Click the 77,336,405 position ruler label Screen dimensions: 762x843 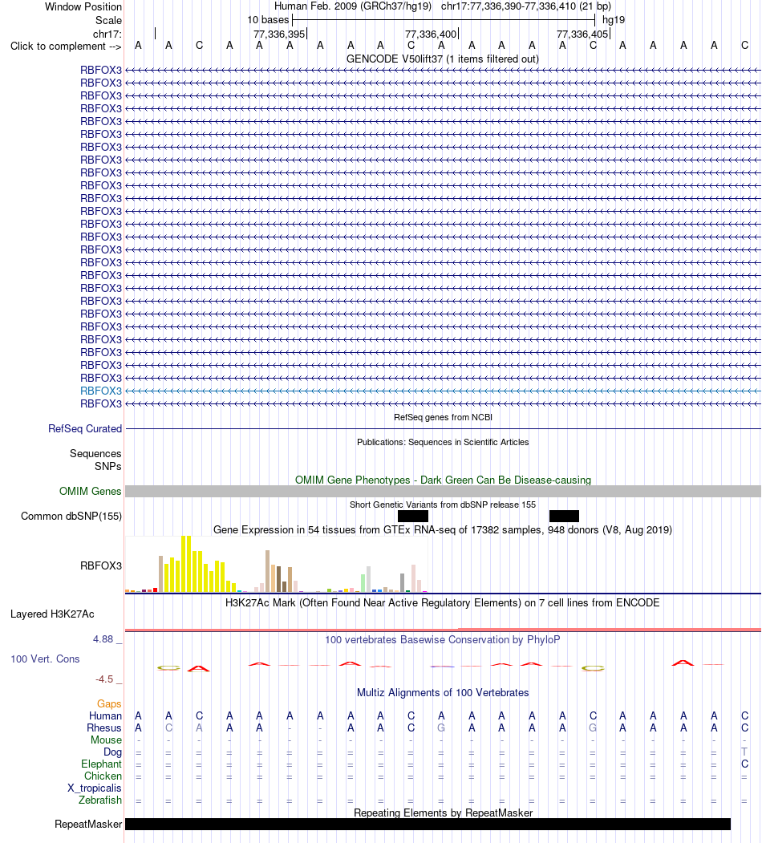pos(582,34)
